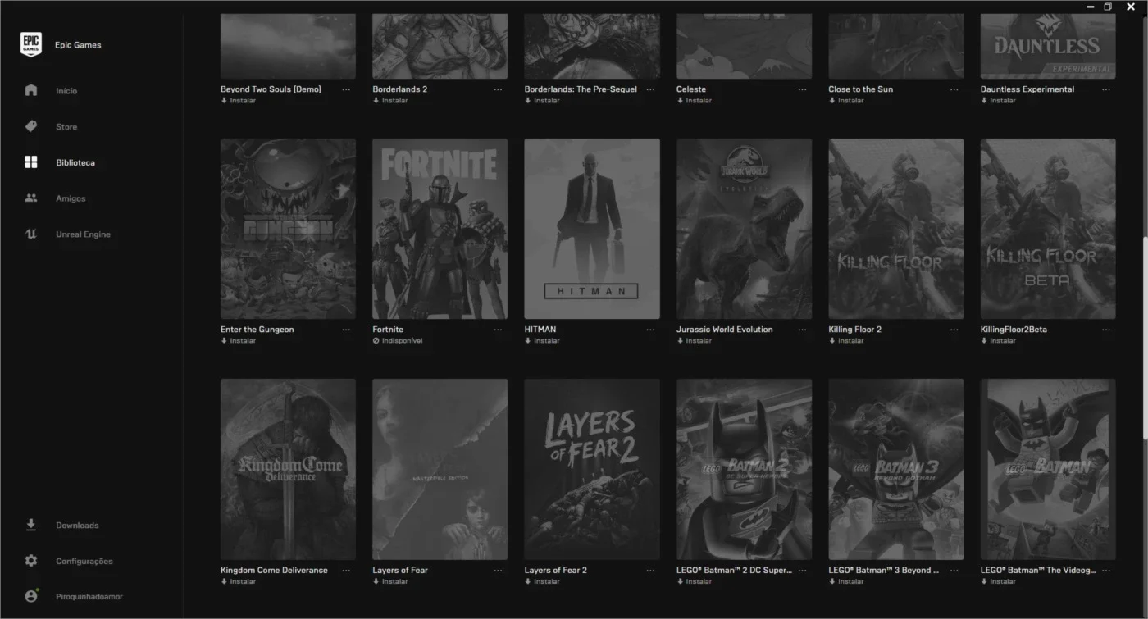Click install arrow icon under Killing Floor 2
The width and height of the screenshot is (1148, 619).
(x=831, y=340)
